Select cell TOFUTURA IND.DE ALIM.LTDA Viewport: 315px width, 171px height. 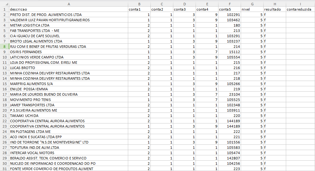pos(69,148)
